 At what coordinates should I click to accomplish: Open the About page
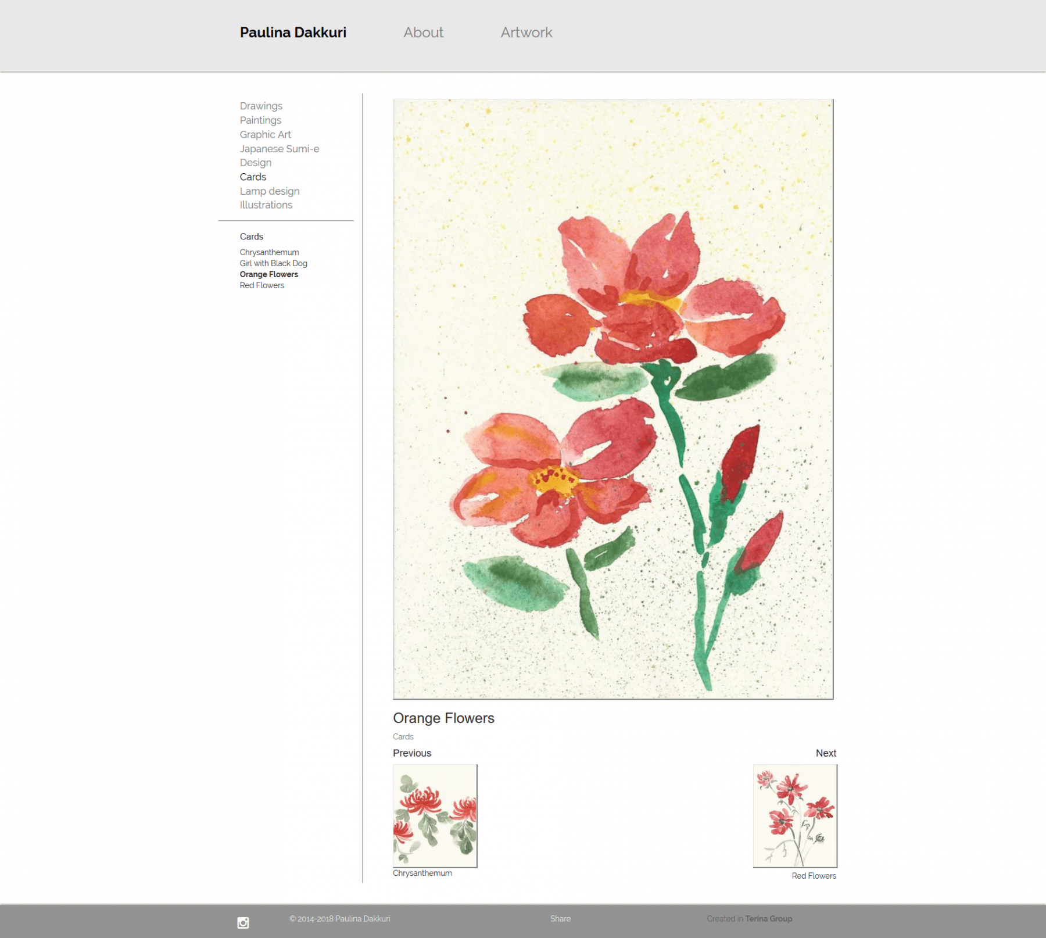click(423, 33)
